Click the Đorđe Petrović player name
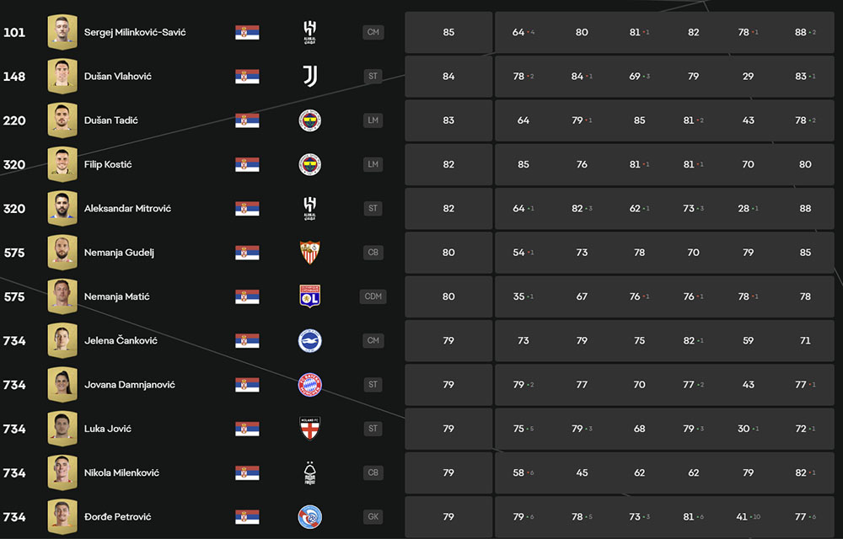The image size is (843, 539). click(117, 516)
